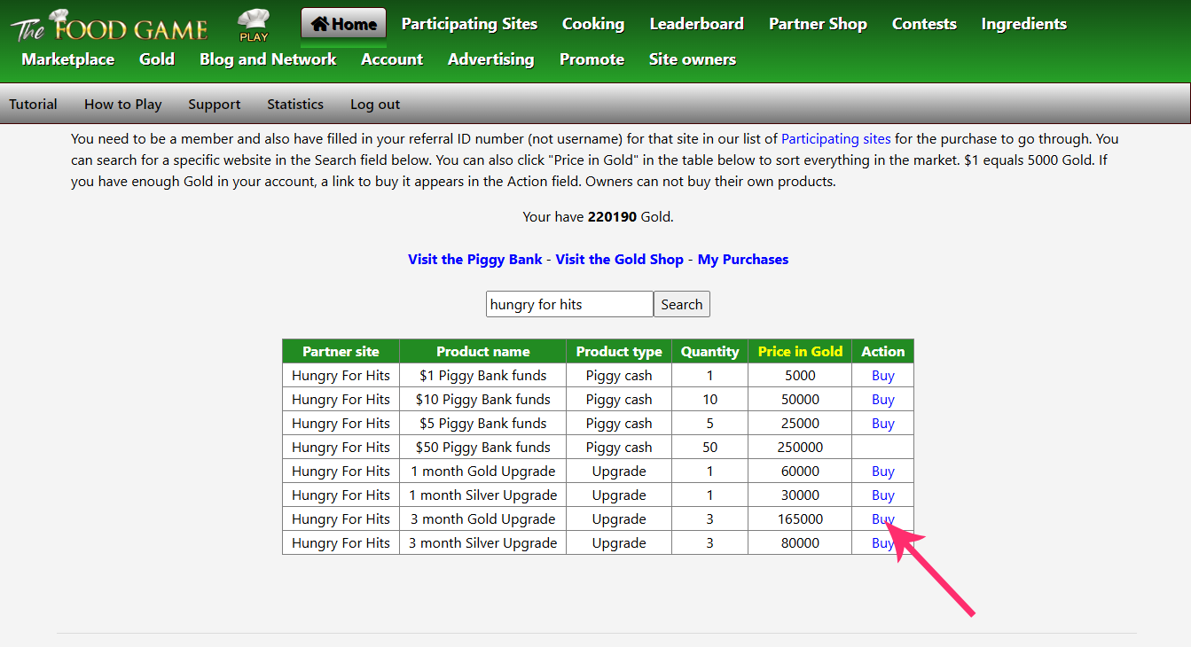Buy the $1 Piggy Bank funds

pos(883,376)
